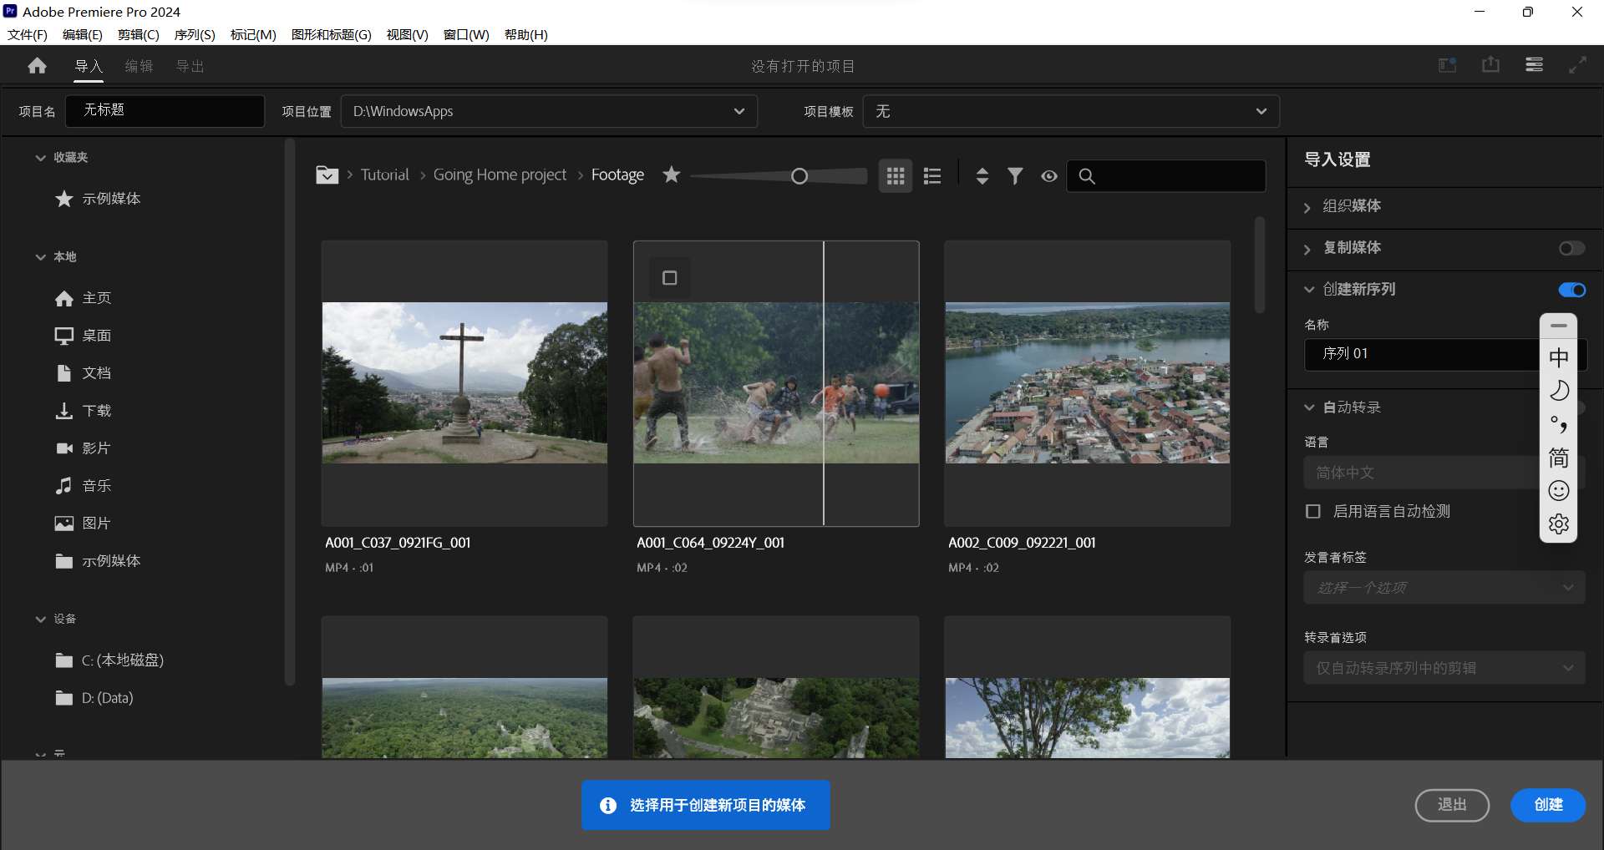Open the 窗口(W) menu
The height and width of the screenshot is (850, 1604).
point(466,34)
